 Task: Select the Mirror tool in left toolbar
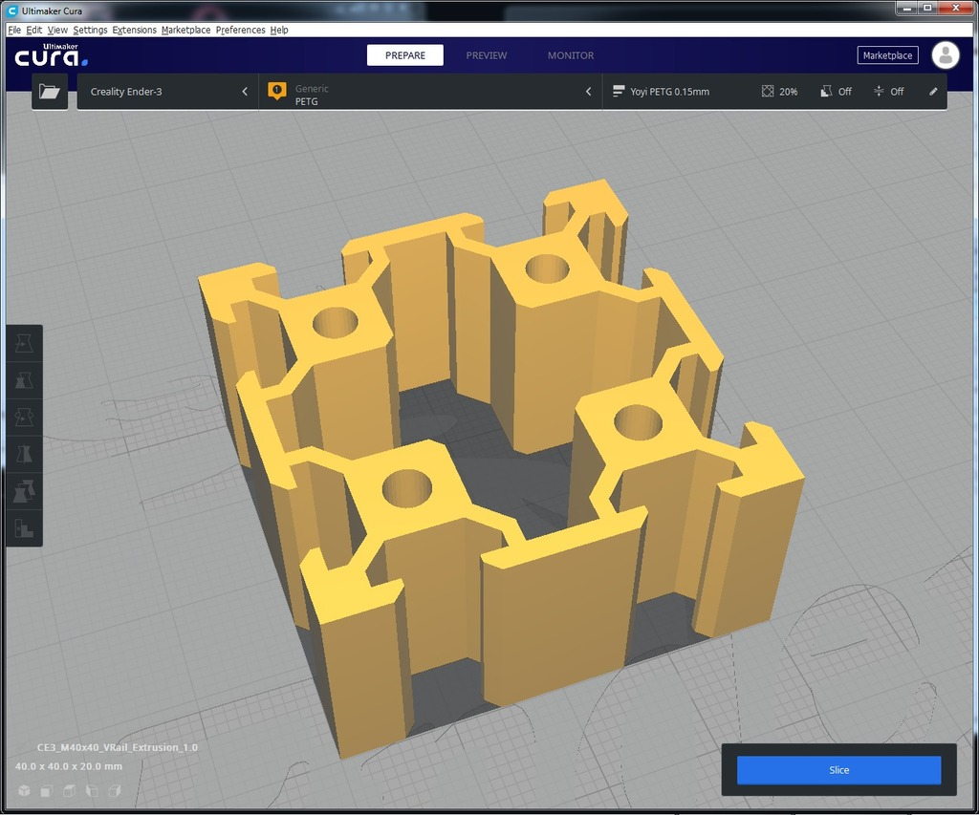click(24, 454)
